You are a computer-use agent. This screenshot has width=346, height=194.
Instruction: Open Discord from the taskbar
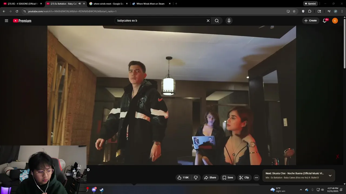pos(94,190)
